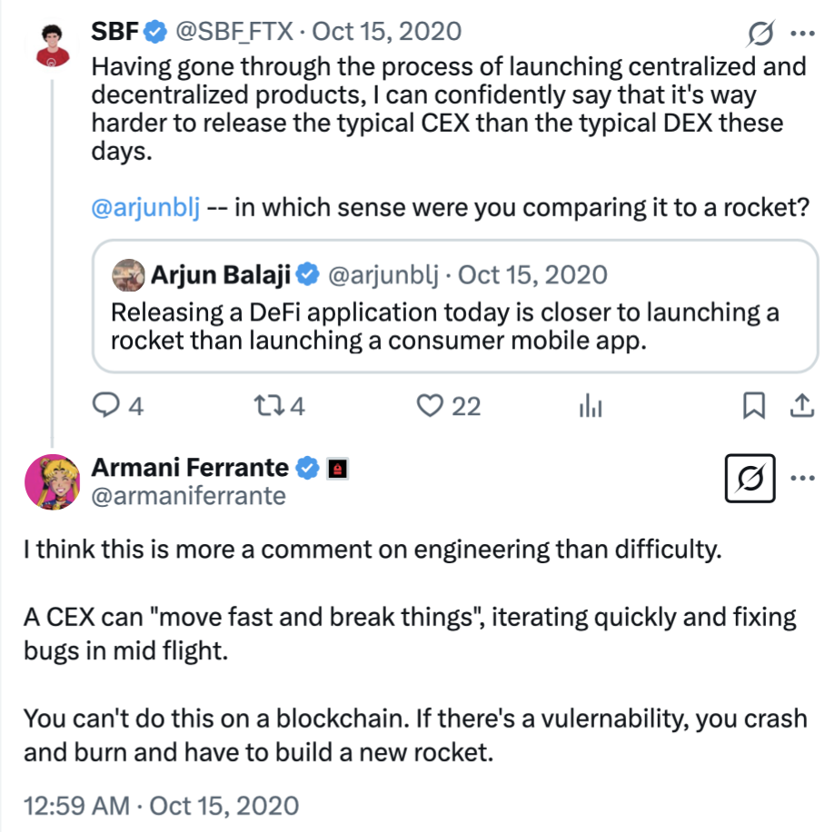
Task: Bookmark SBF's tweet
Action: [x=753, y=406]
